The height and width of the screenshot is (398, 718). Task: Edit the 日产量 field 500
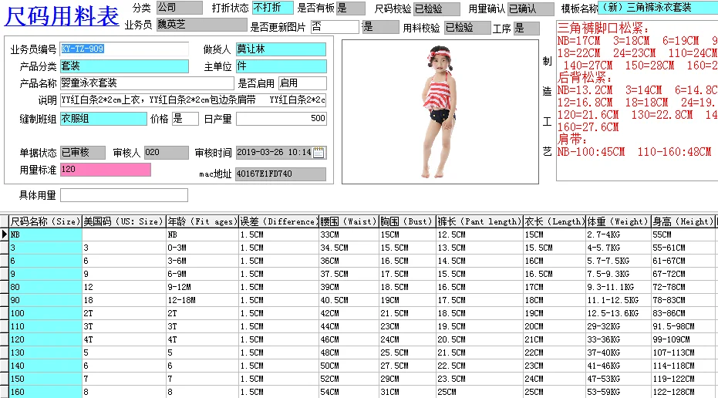281,119
